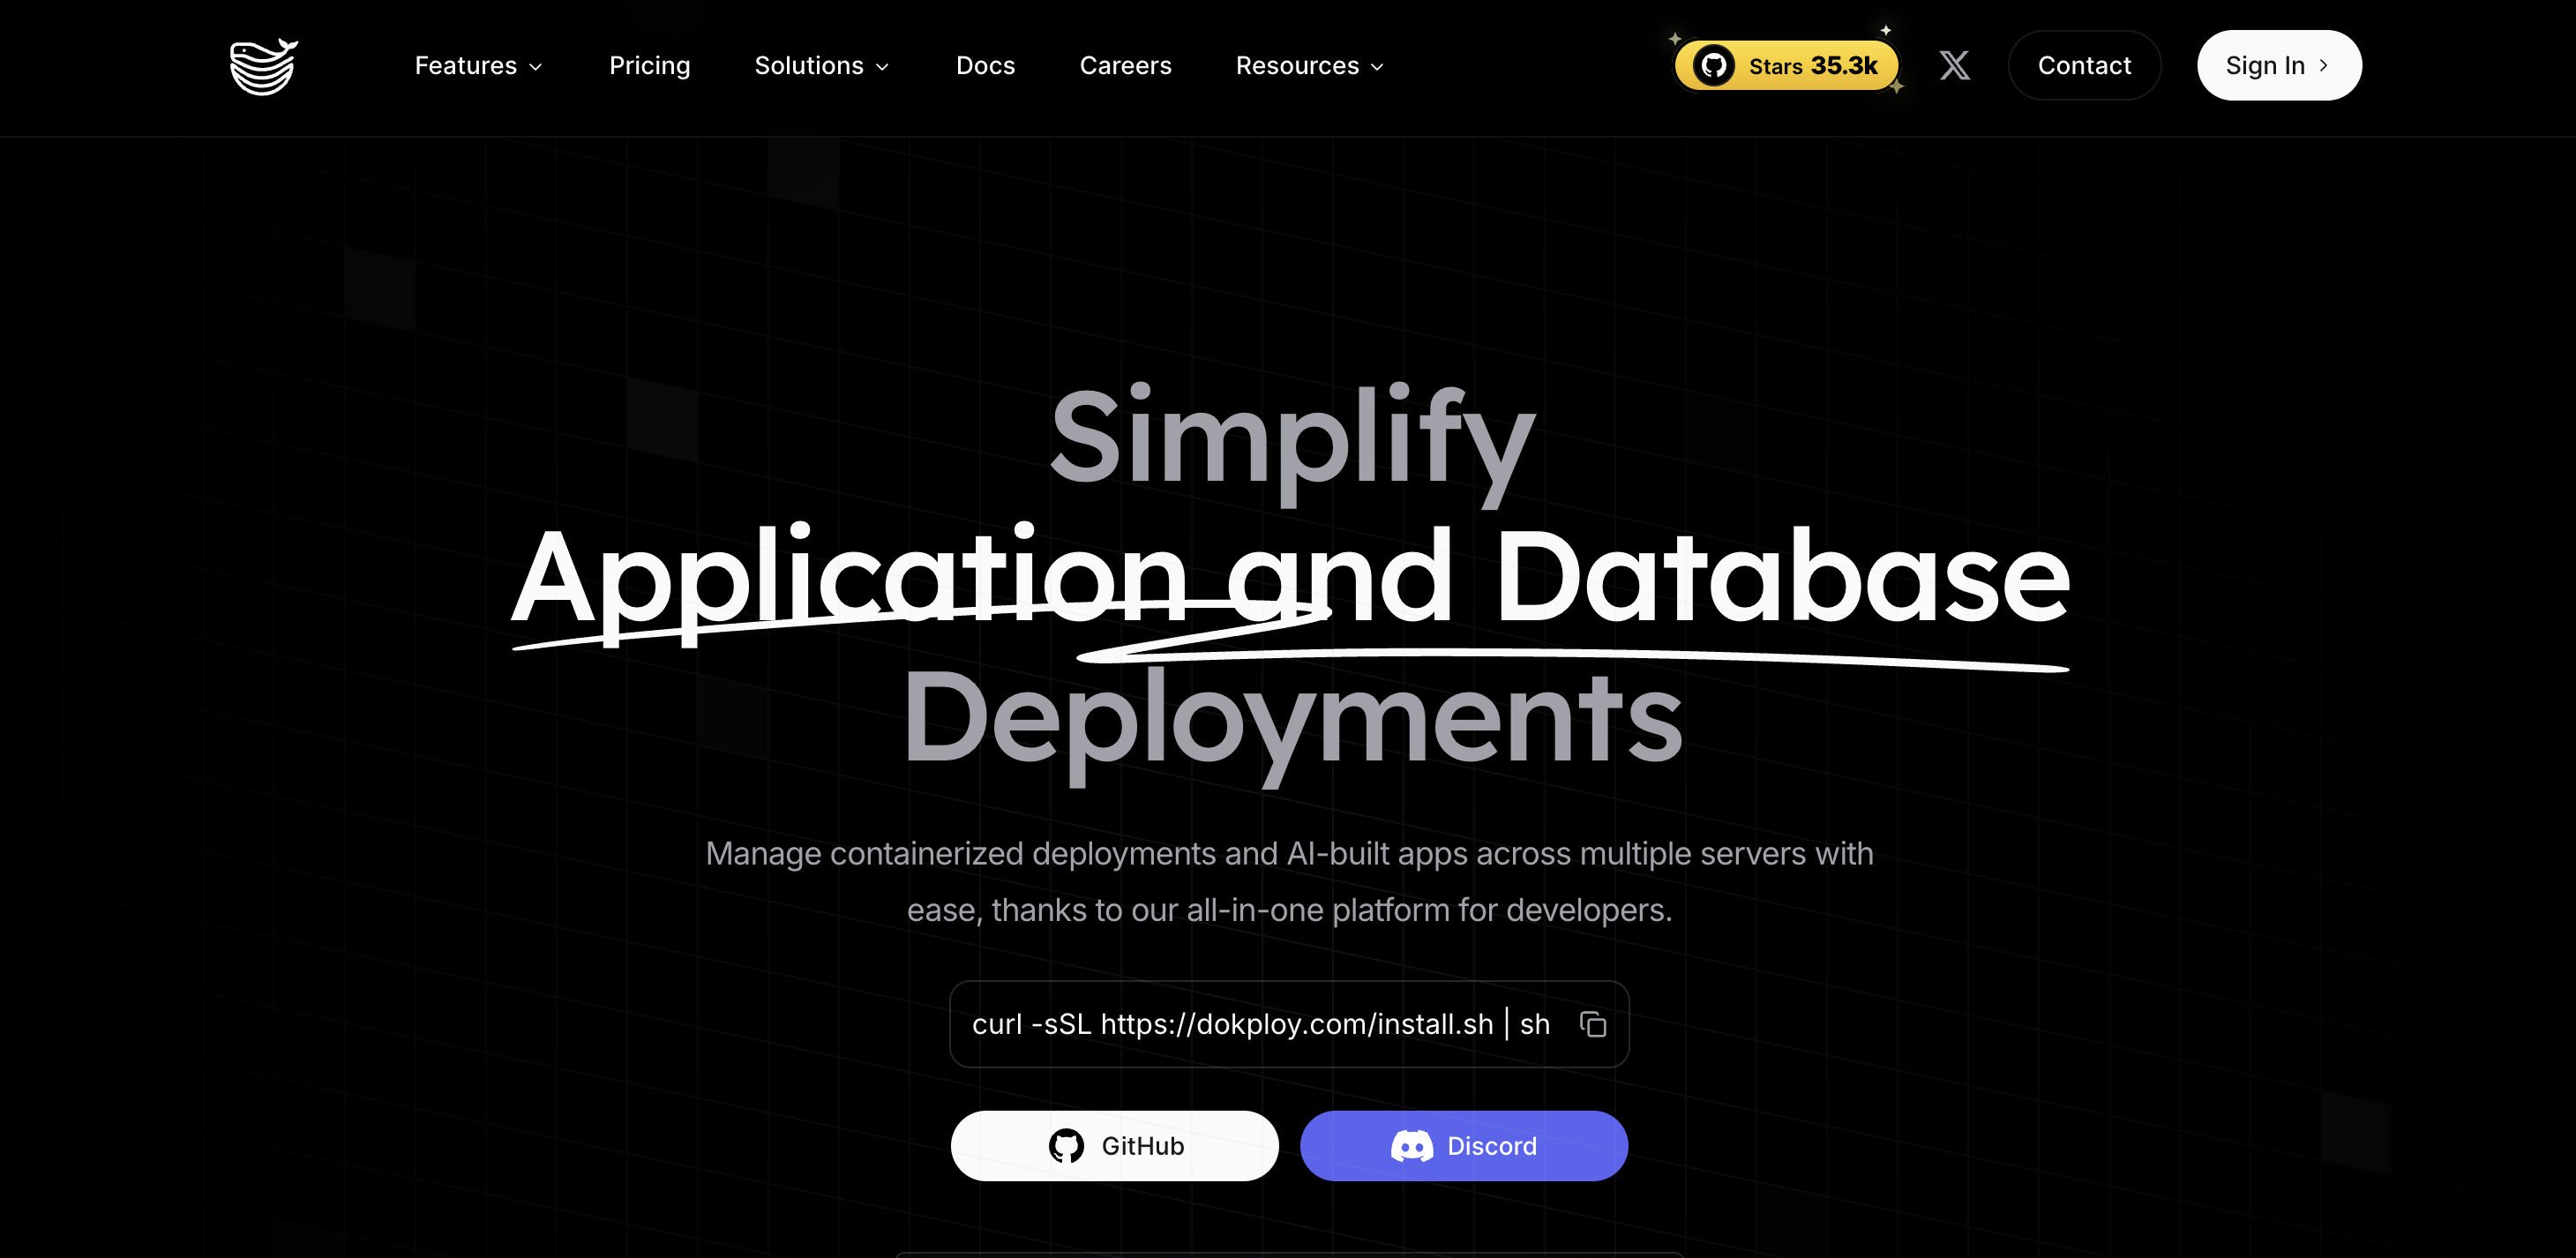
Task: Expand the Resources dropdown menu
Action: 1309,66
